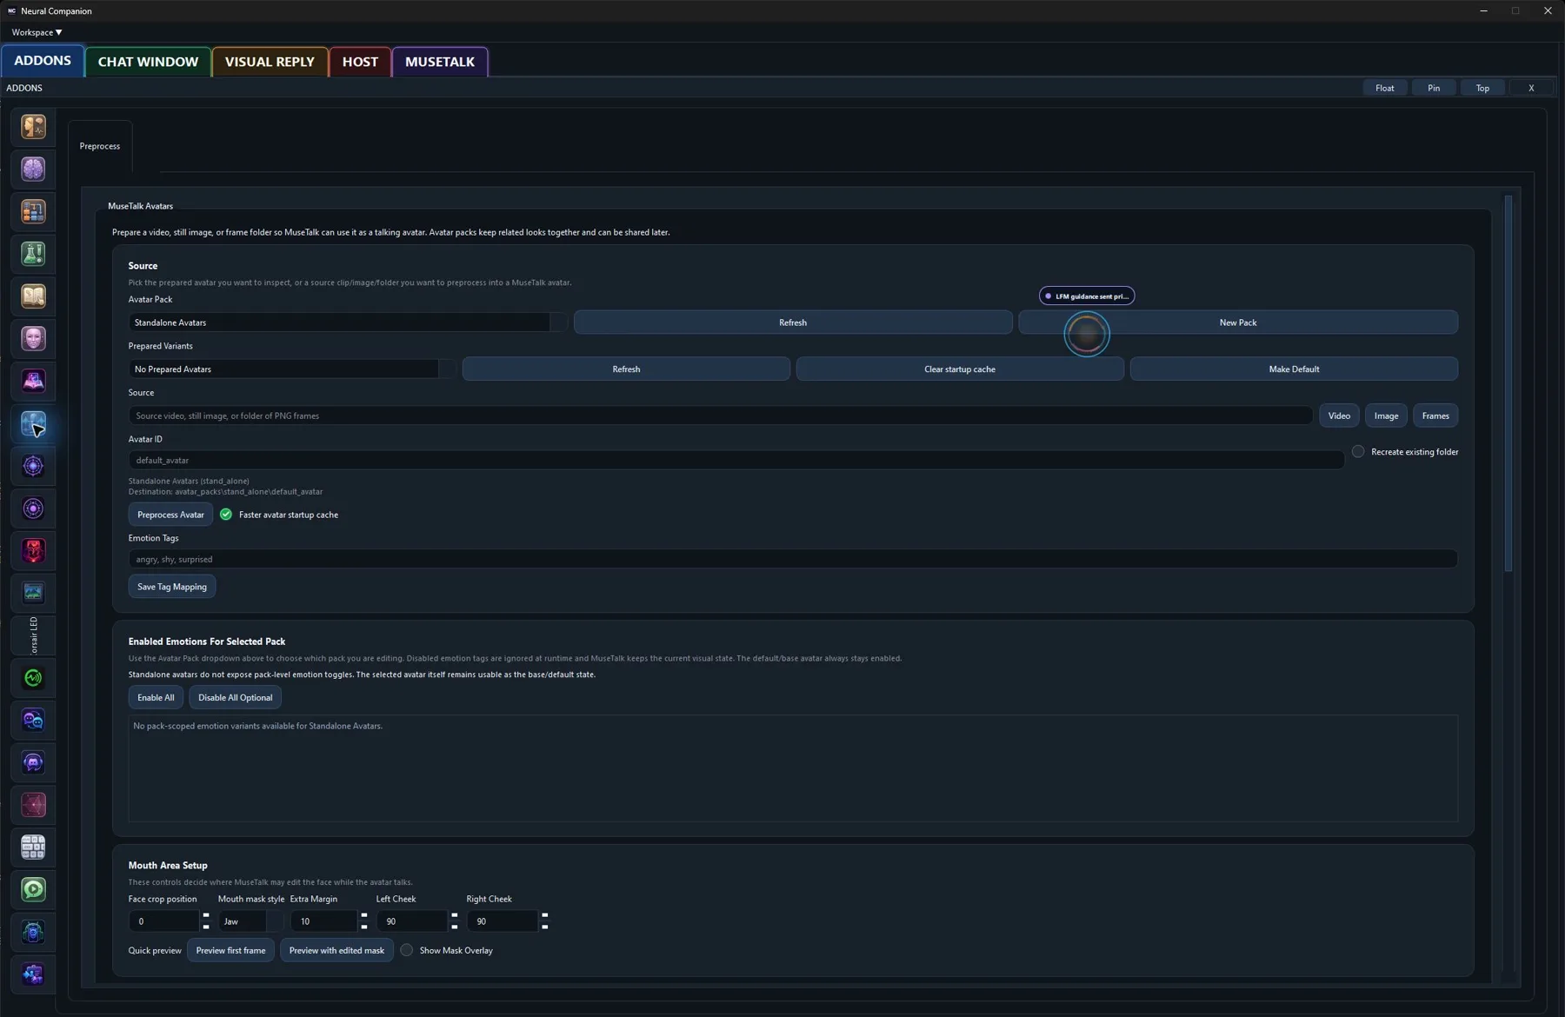Open the green waveform sync addon icon
This screenshot has width=1565, height=1017.
pos(33,678)
